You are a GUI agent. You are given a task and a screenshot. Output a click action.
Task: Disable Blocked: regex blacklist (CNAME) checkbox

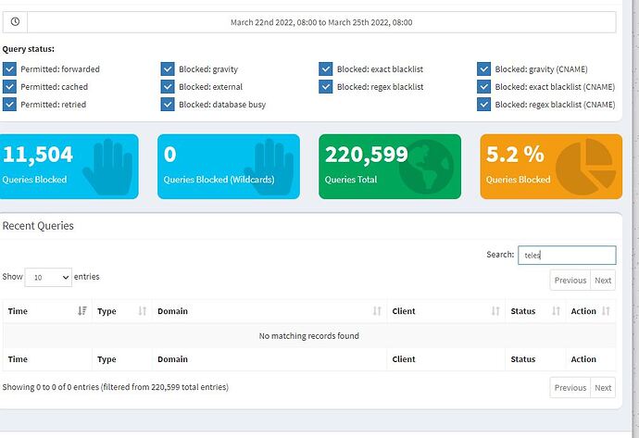[x=484, y=105]
